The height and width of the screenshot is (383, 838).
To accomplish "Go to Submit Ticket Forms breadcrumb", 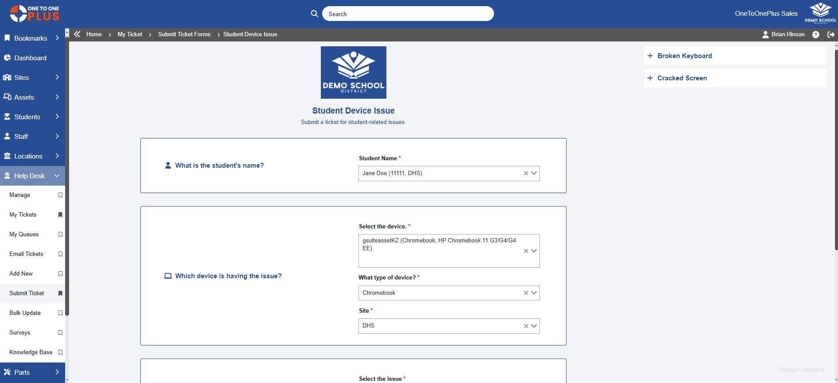I will (x=184, y=35).
